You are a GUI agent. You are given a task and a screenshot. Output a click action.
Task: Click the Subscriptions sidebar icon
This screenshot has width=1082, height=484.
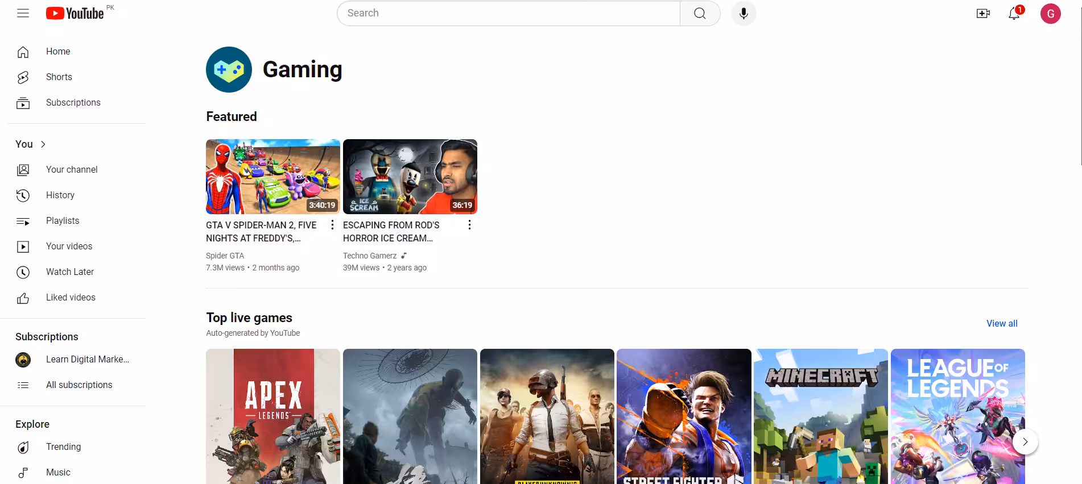(x=23, y=103)
